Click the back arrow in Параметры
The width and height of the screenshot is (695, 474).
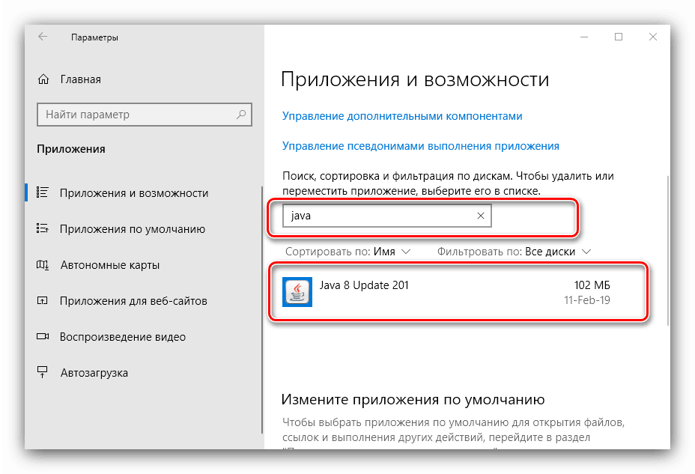click(x=43, y=36)
